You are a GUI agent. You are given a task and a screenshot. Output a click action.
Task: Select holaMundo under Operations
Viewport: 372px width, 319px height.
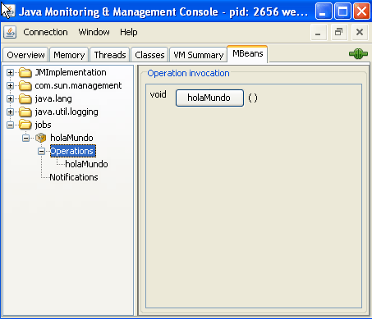(x=86, y=164)
